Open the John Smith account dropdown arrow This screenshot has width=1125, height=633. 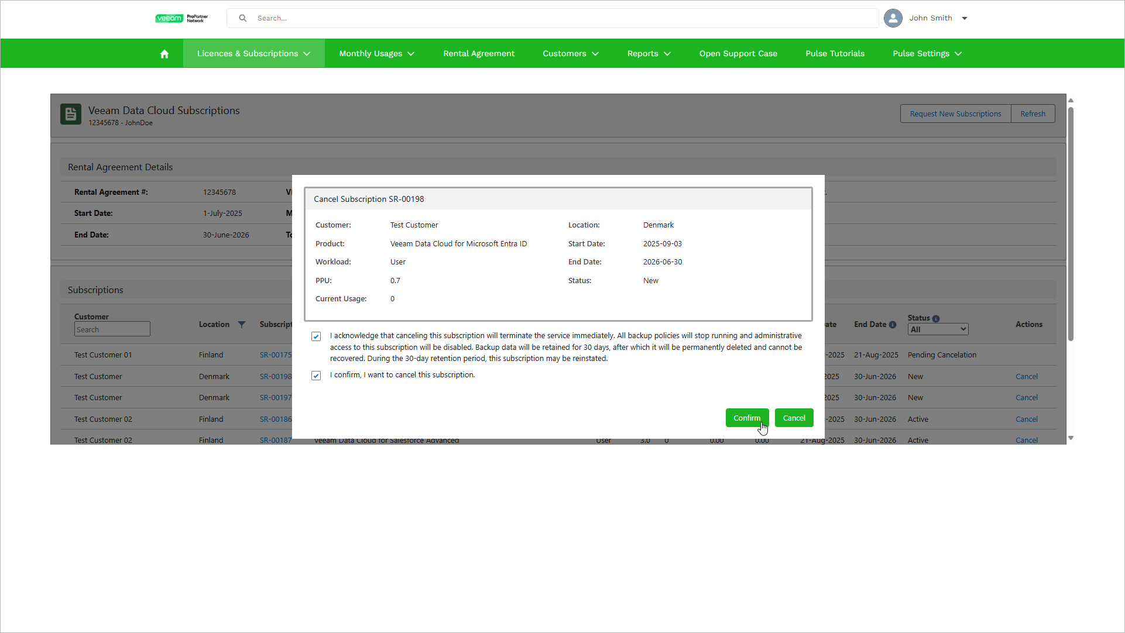click(x=965, y=18)
